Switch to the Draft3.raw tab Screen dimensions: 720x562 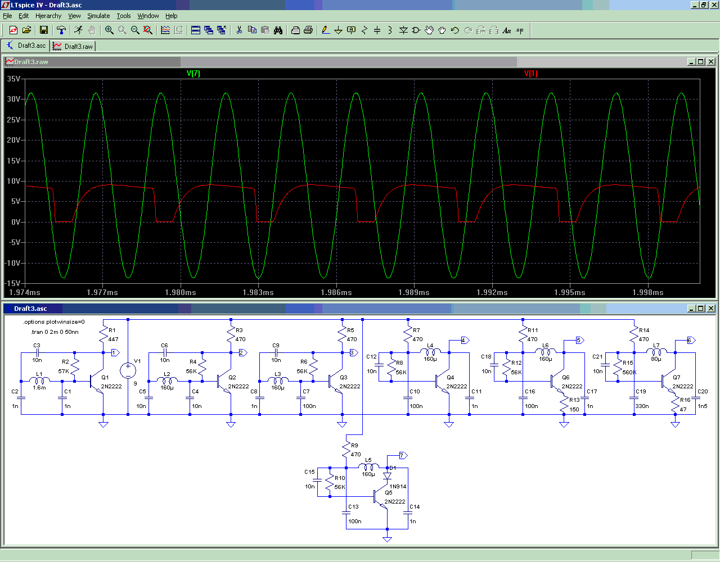tap(73, 46)
